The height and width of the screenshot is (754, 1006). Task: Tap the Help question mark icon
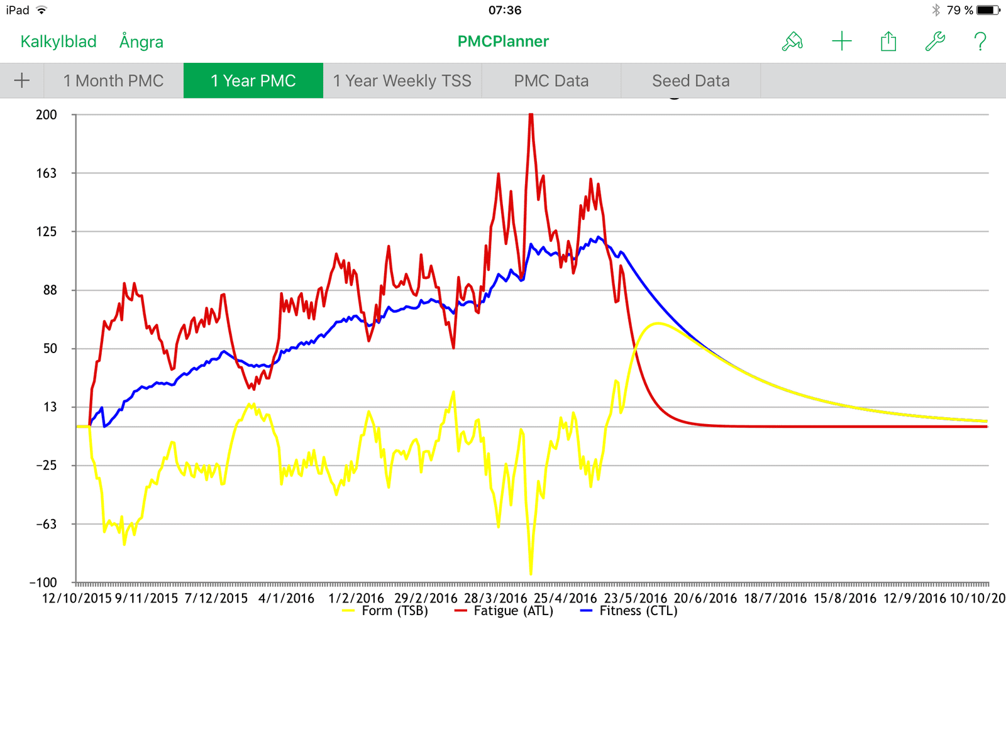point(980,41)
